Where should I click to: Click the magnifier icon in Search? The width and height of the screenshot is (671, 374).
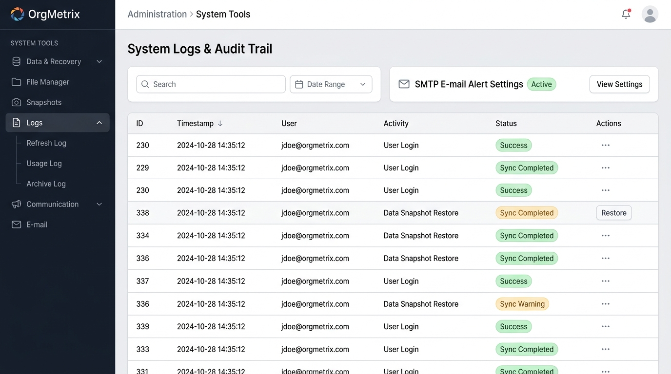[145, 84]
